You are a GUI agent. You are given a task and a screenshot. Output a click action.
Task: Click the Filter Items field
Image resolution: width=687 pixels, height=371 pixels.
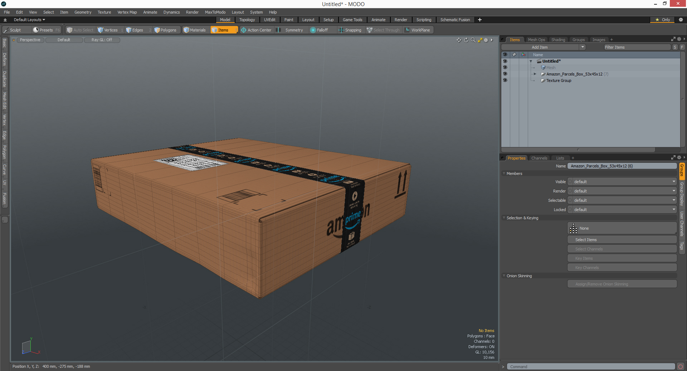tap(637, 47)
